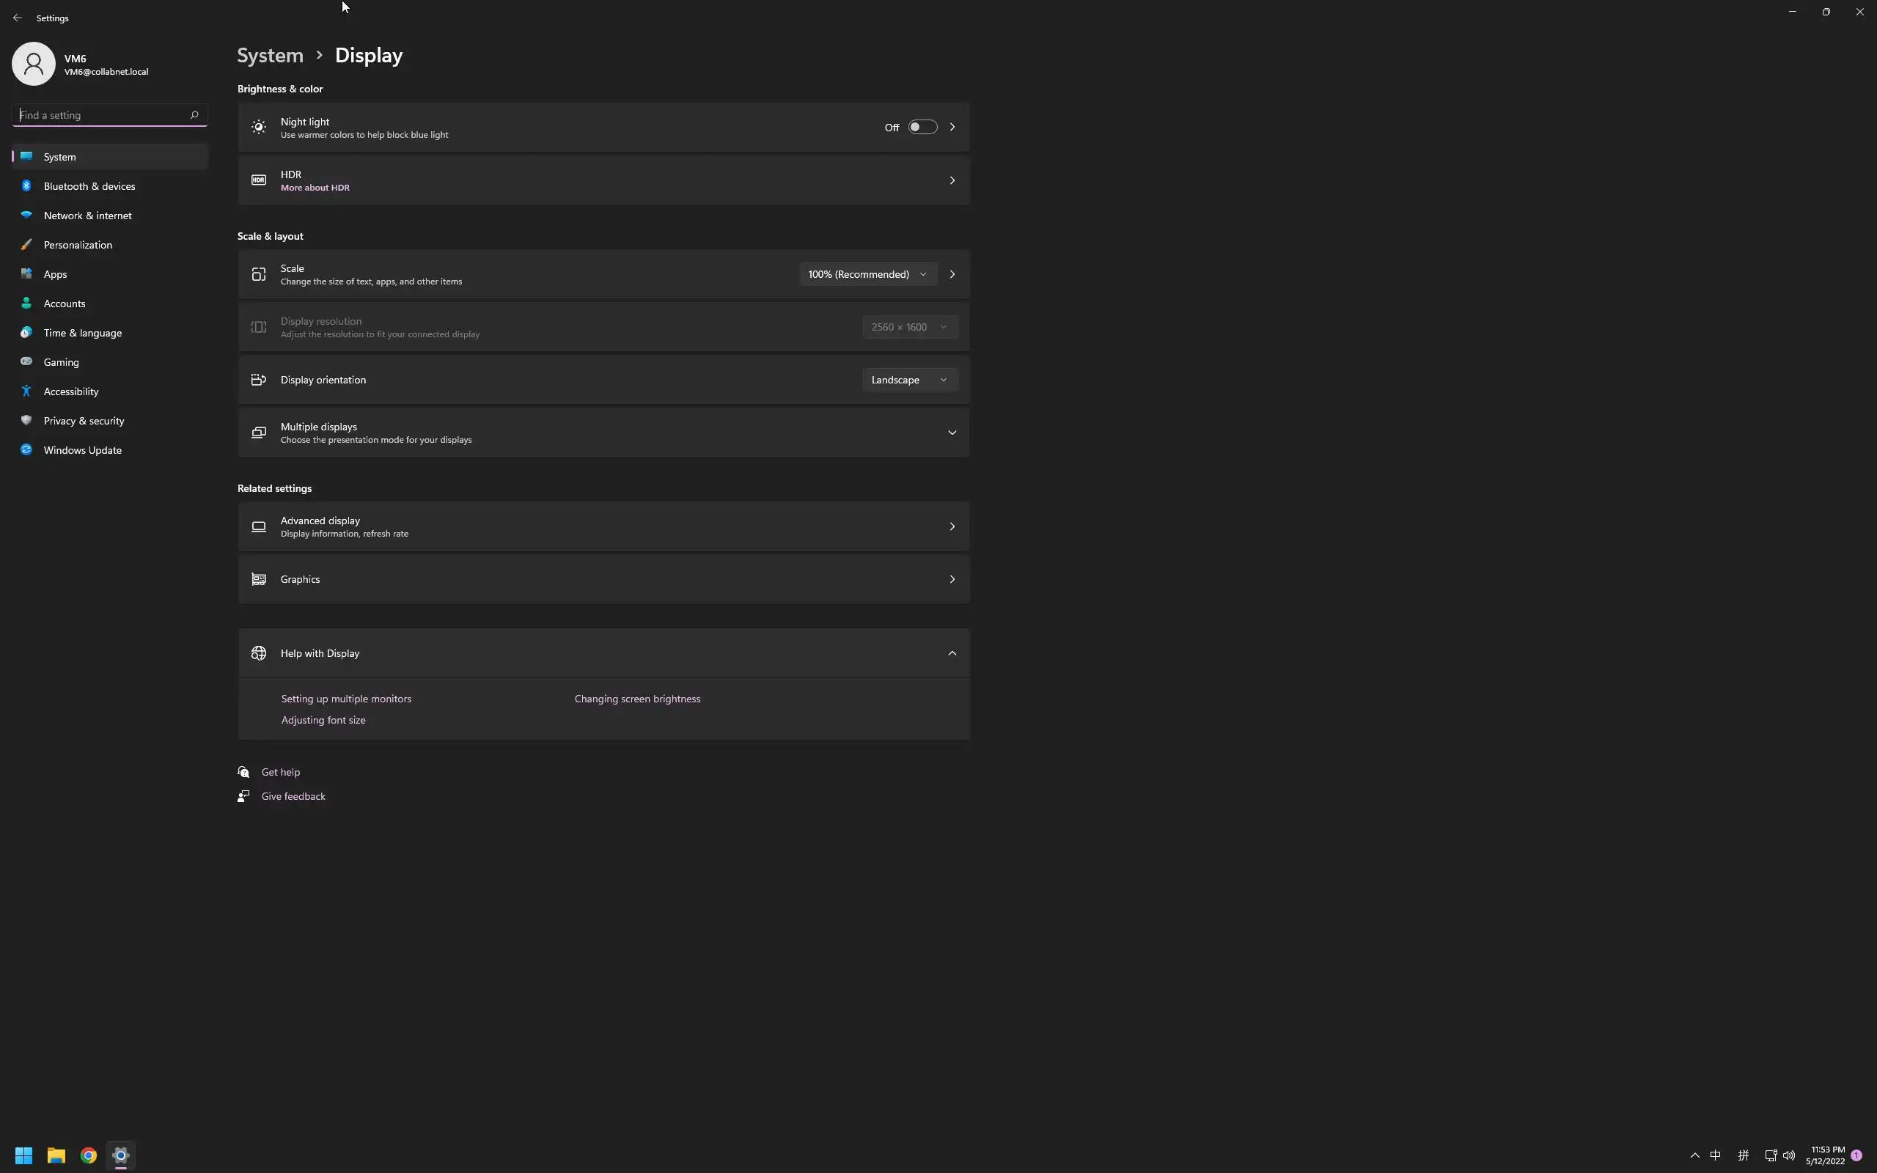Click the volume icon in system tray
This screenshot has height=1173, width=1877.
tap(1788, 1155)
